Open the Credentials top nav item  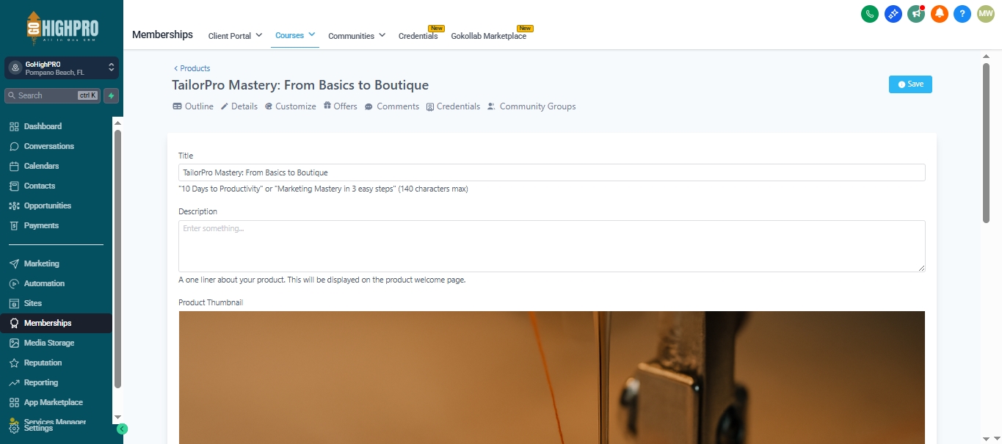[418, 36]
